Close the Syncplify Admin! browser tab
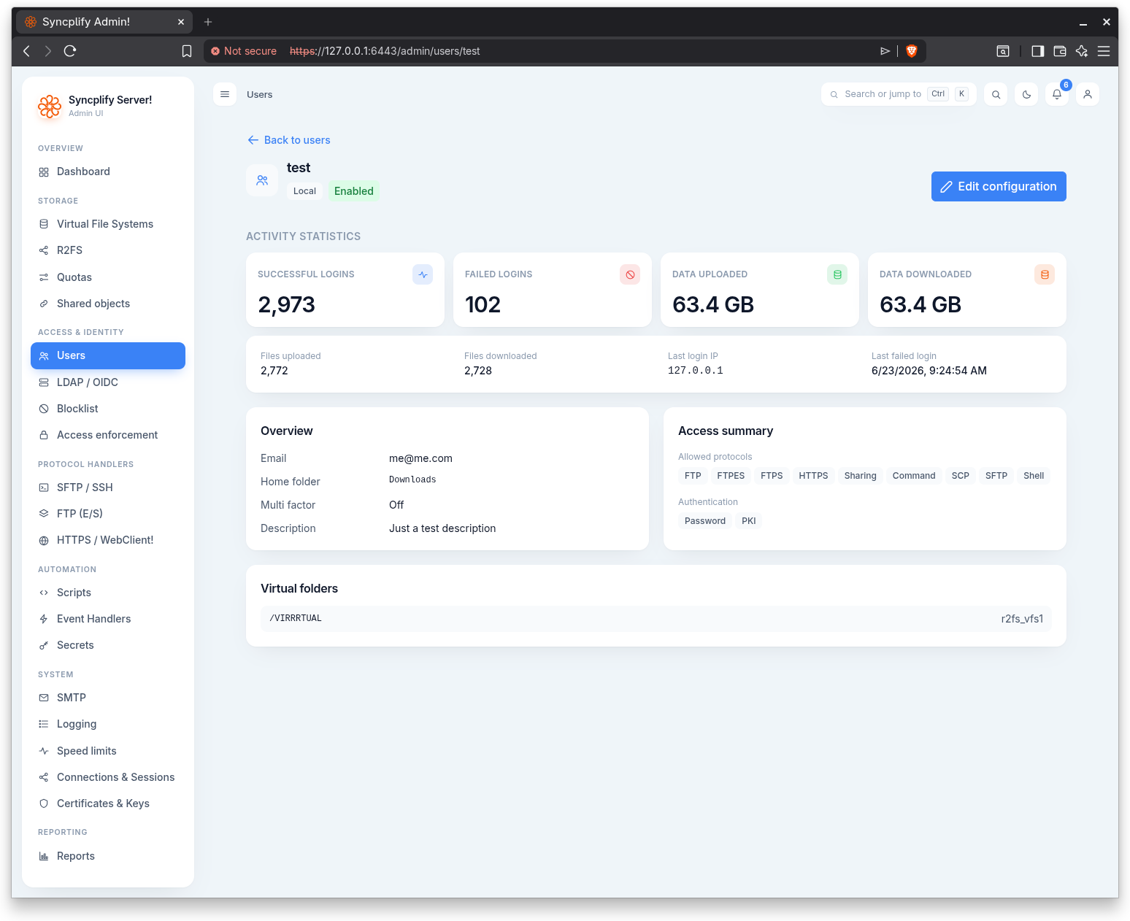Screen dimensions: 1130x921 pyautogui.click(x=181, y=22)
